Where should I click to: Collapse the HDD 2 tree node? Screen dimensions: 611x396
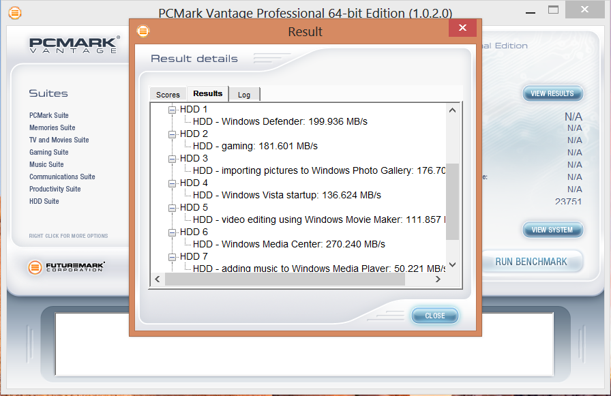(x=172, y=134)
